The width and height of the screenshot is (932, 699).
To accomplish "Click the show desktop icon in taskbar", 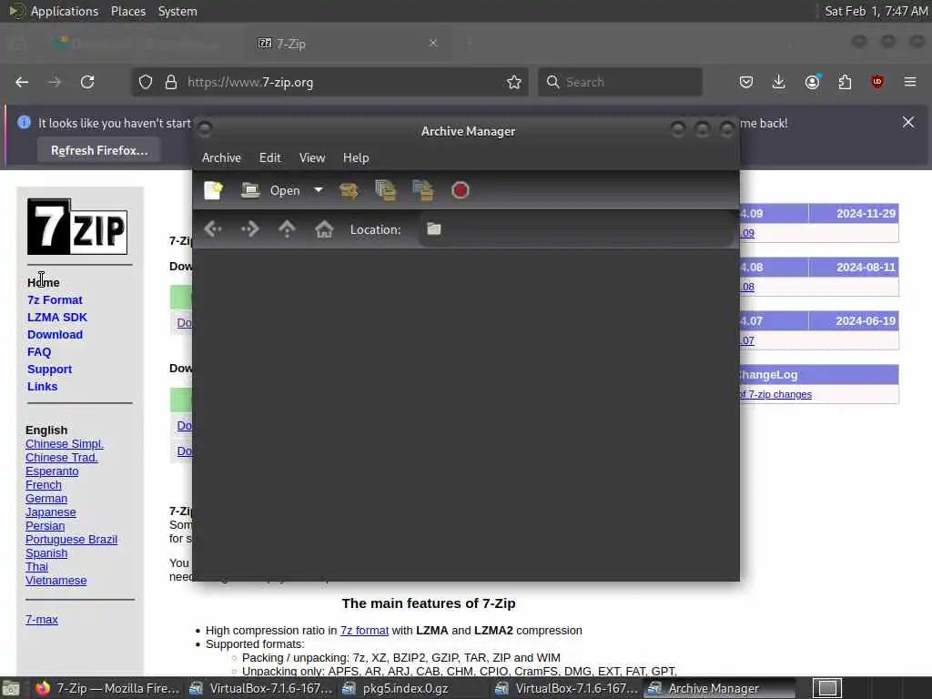I will [11, 688].
